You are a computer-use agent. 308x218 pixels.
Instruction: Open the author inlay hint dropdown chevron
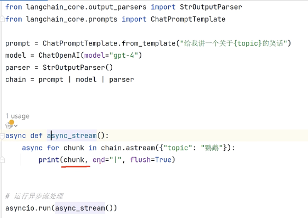click(16, 126)
